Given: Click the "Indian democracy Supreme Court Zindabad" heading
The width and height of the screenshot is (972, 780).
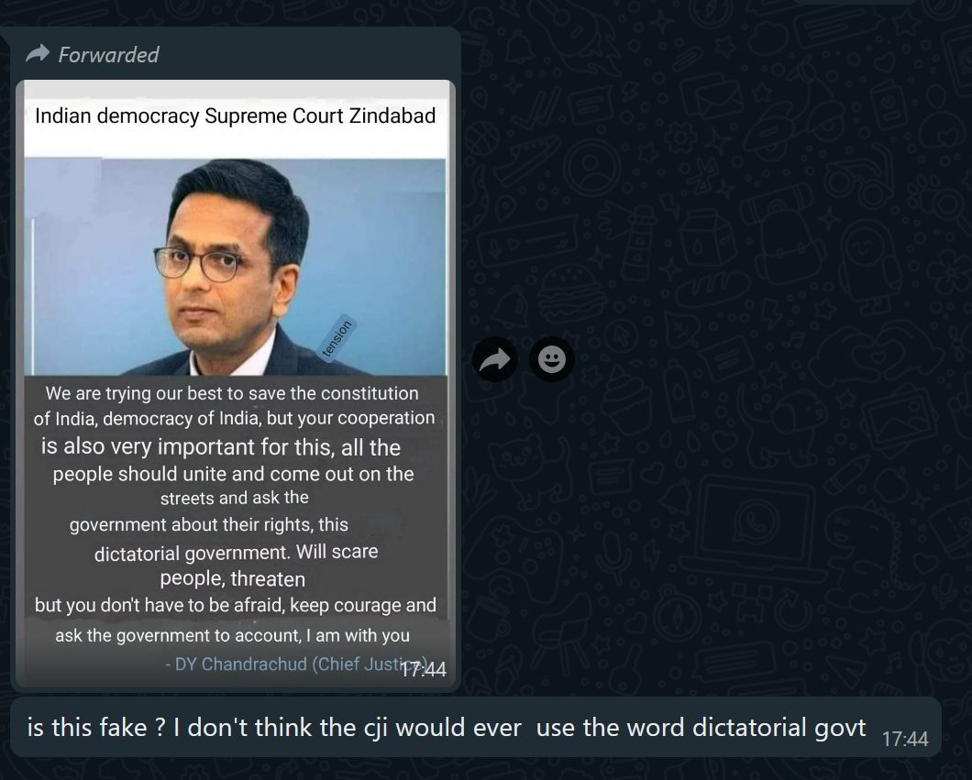Looking at the screenshot, I should pyautogui.click(x=235, y=115).
